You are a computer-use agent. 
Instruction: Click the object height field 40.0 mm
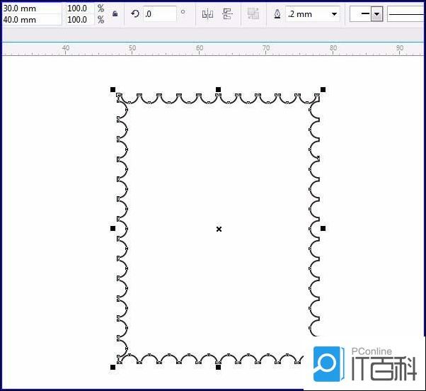pyautogui.click(x=32, y=20)
